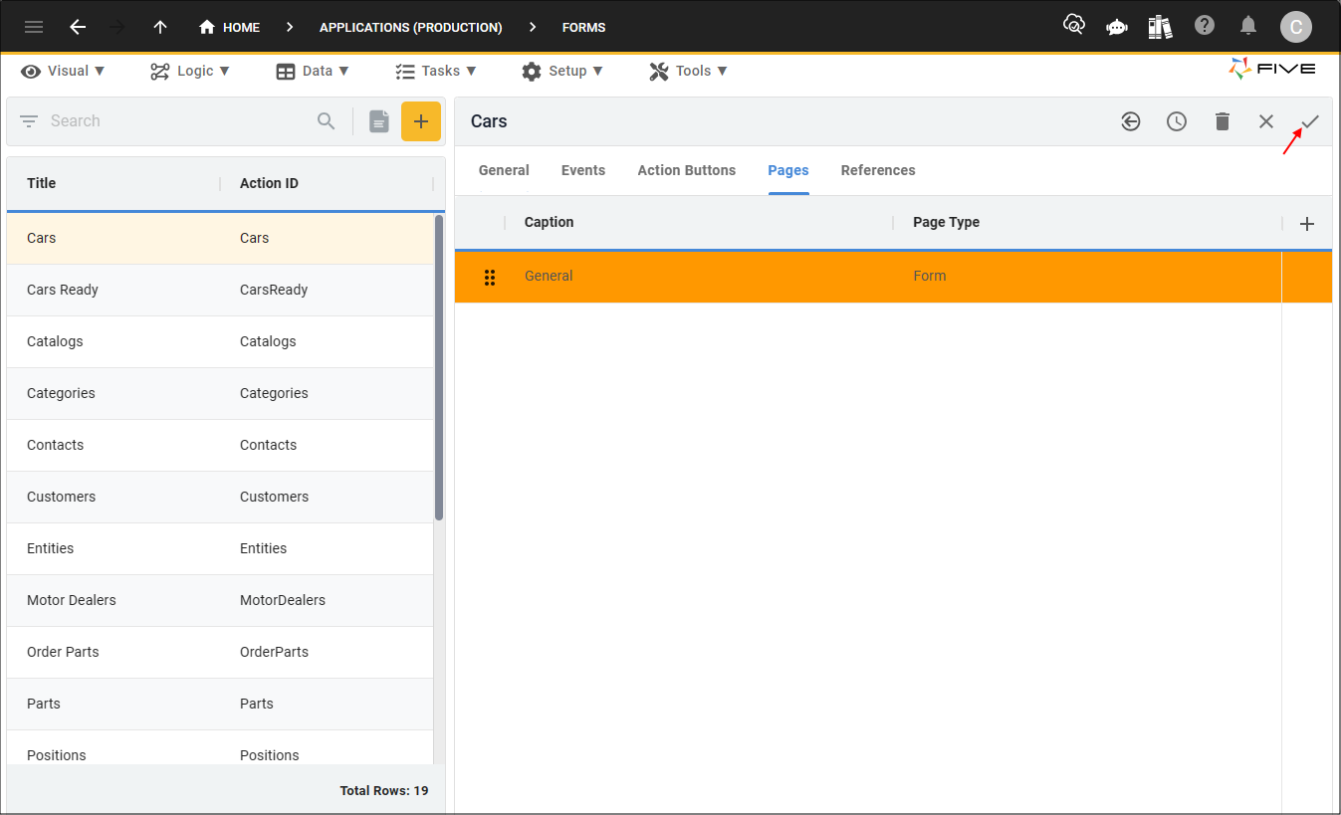Select the Entities form row
Screen dimensions: 1341x815
pyautogui.click(x=220, y=548)
